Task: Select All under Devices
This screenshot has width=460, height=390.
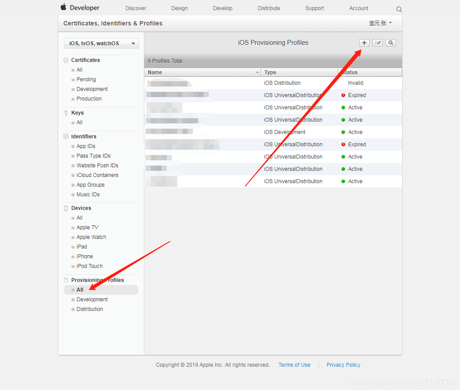Action: click(x=79, y=218)
